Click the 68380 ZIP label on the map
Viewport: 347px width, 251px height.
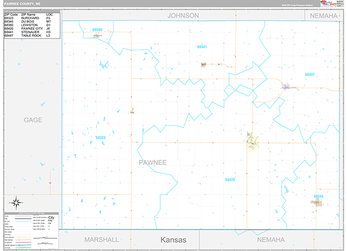point(97,30)
